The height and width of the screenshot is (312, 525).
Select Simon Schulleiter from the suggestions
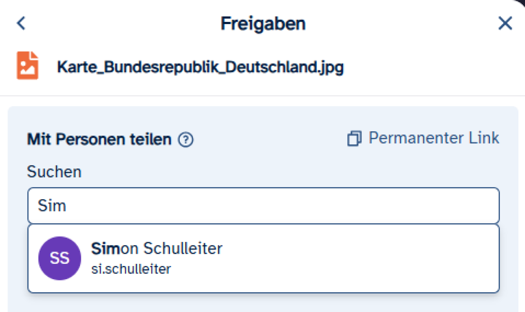point(157,249)
